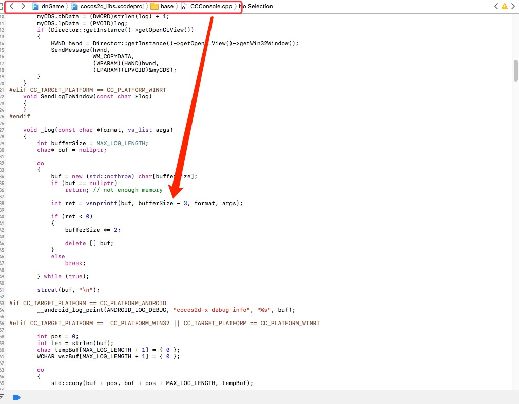Click 'char tempBuf[MAX_LOG_LENGTH + 1]' line
519x404 pixels.
108,350
